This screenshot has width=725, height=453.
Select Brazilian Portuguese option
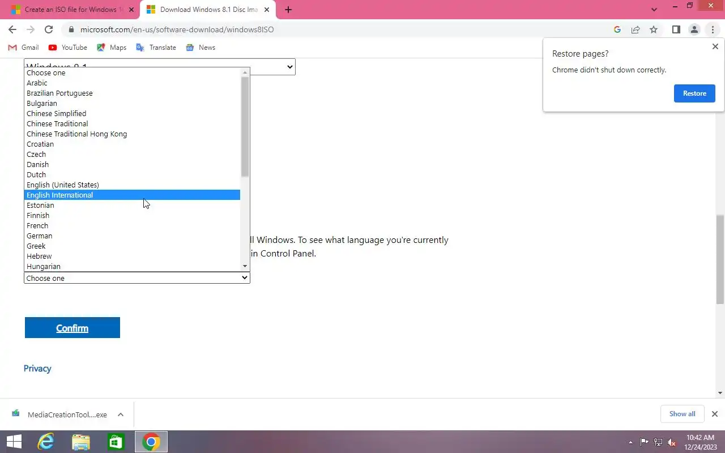(x=133, y=93)
